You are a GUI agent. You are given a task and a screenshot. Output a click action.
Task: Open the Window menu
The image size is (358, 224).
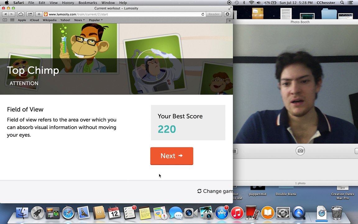click(x=108, y=3)
